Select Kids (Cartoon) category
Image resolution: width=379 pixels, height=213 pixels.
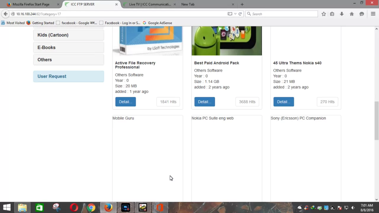point(68,35)
